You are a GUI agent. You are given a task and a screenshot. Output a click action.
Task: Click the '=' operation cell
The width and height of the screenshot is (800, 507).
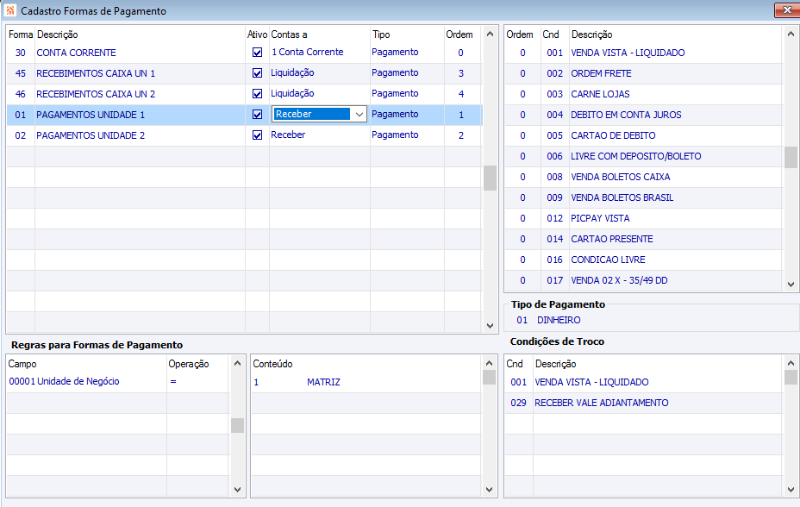point(173,381)
